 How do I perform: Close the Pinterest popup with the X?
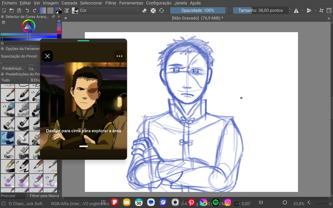tap(47, 56)
